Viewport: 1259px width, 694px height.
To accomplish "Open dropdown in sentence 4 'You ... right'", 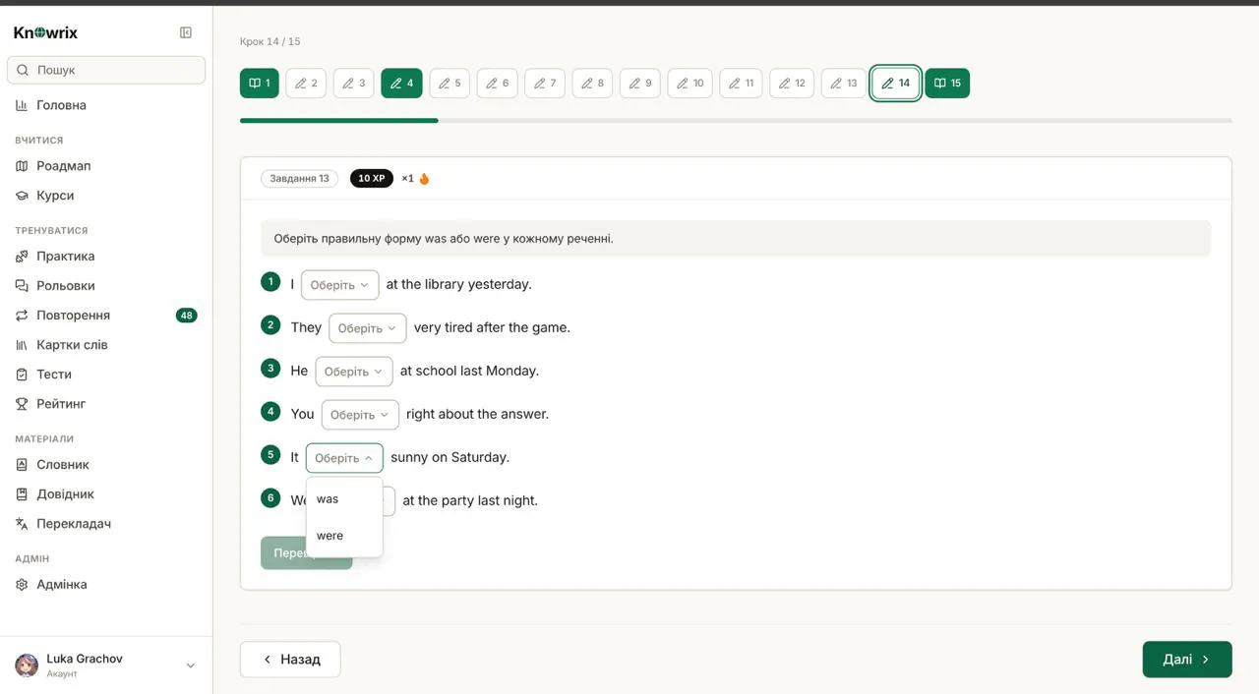I will [x=360, y=415].
